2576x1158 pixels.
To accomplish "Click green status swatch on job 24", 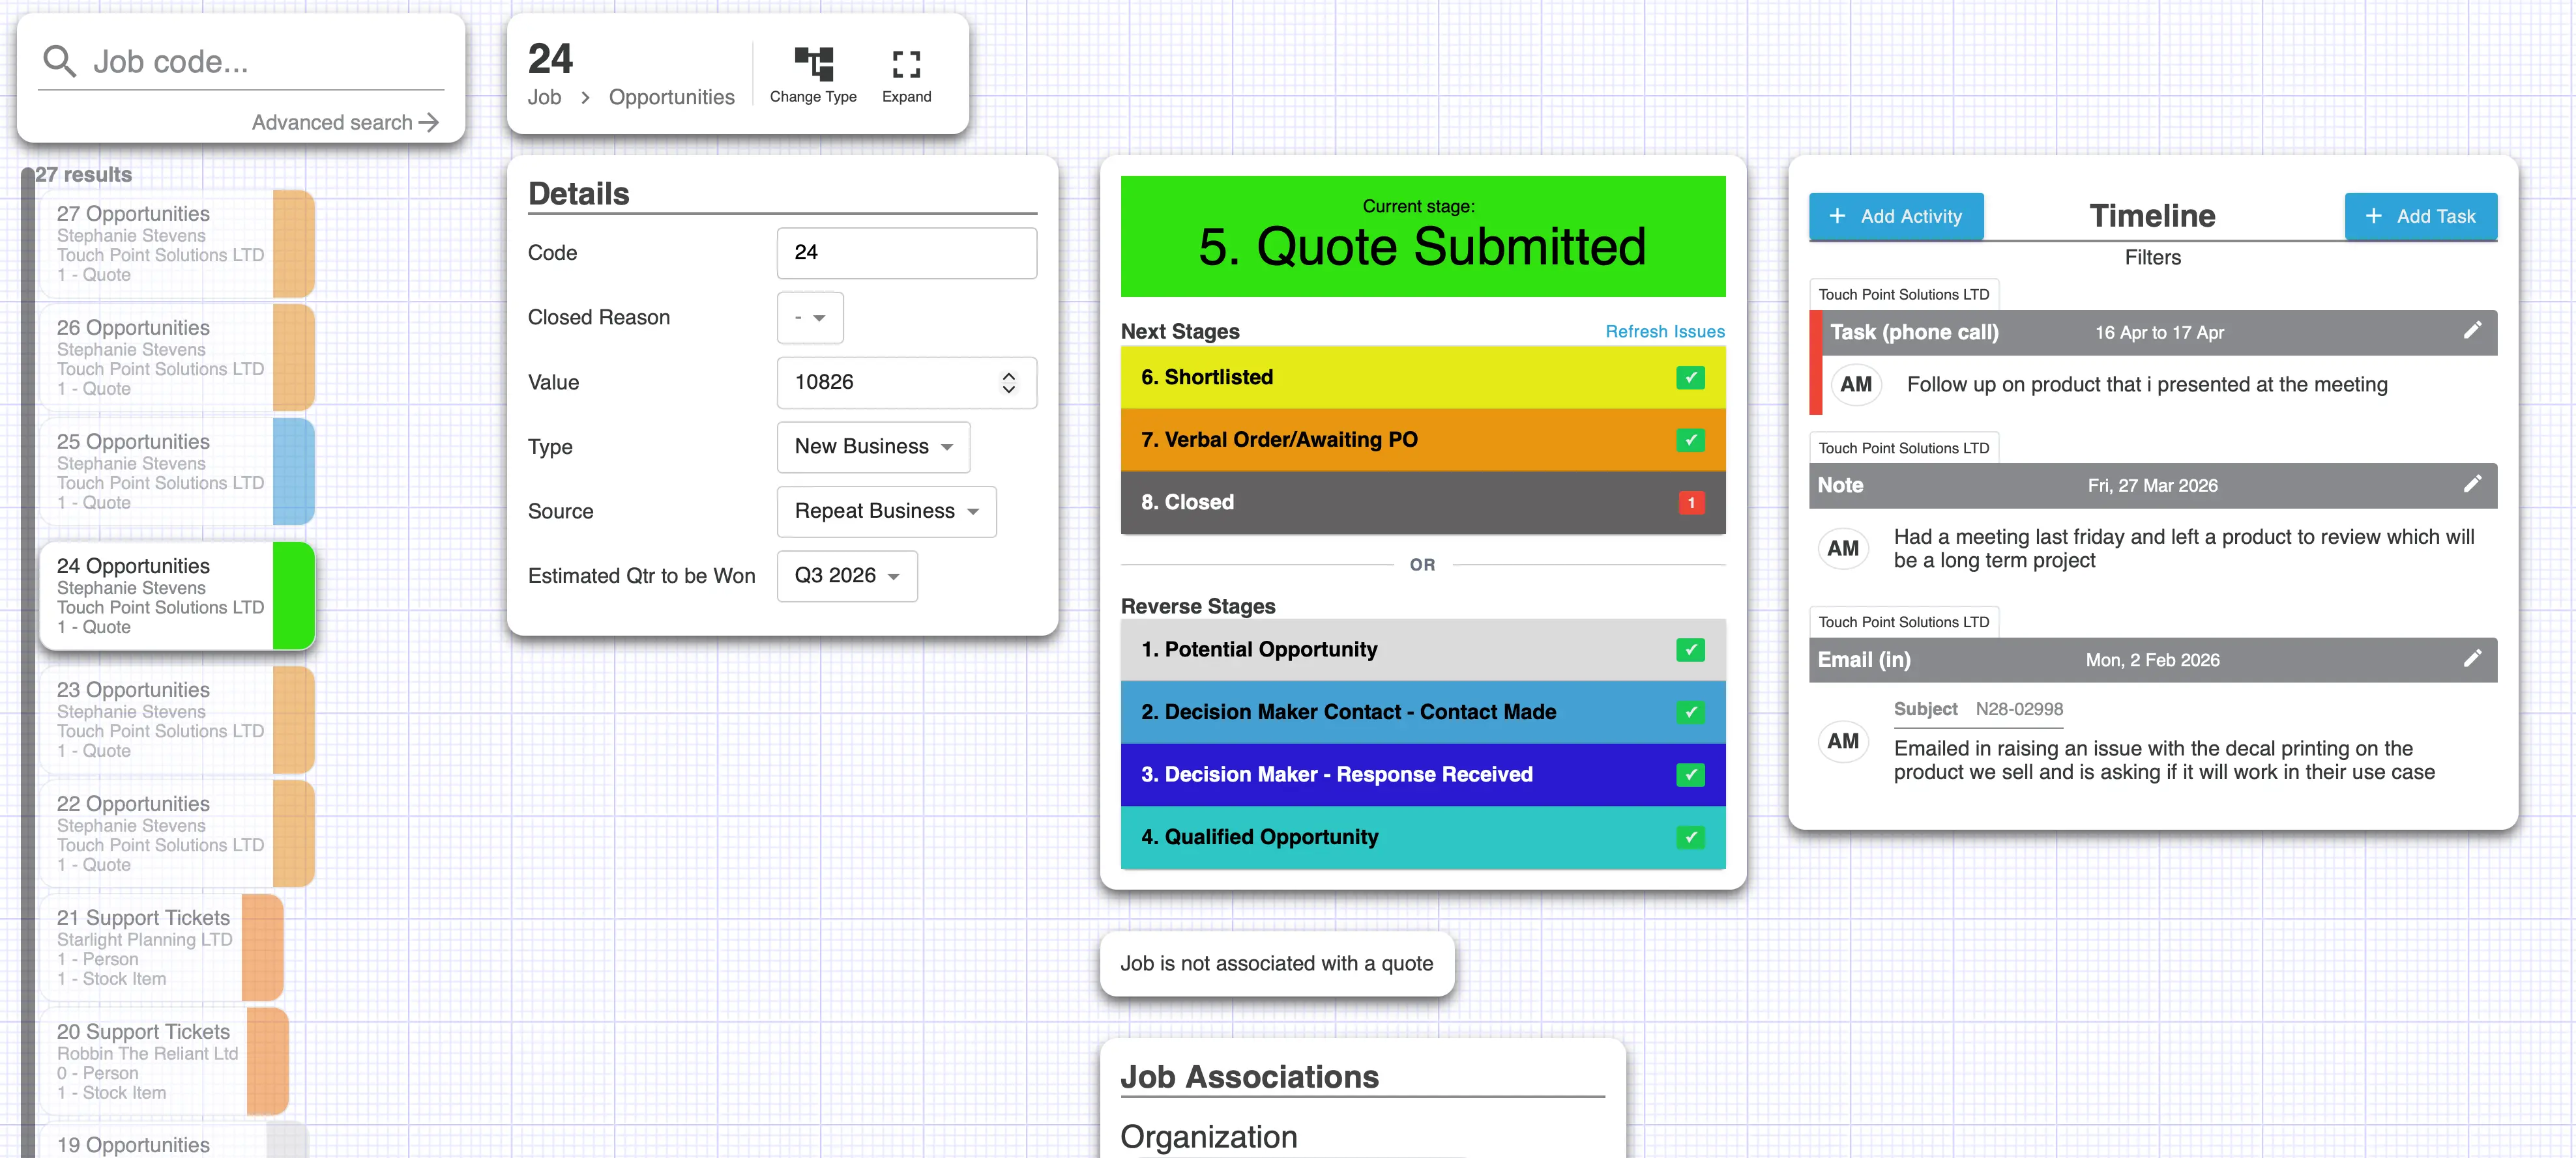I will coord(293,597).
